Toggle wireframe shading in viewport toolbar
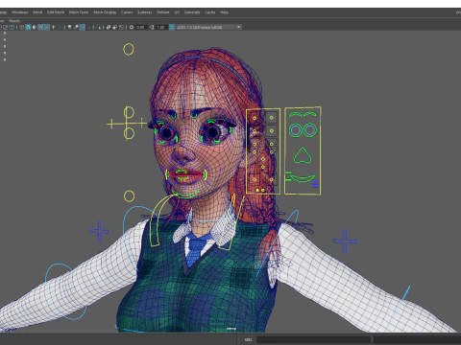This screenshot has width=461, height=345. [22, 27]
